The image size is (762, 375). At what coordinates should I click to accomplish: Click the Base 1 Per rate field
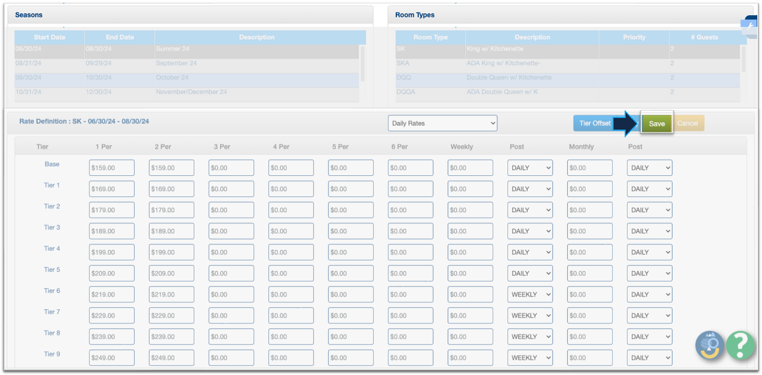pos(112,168)
